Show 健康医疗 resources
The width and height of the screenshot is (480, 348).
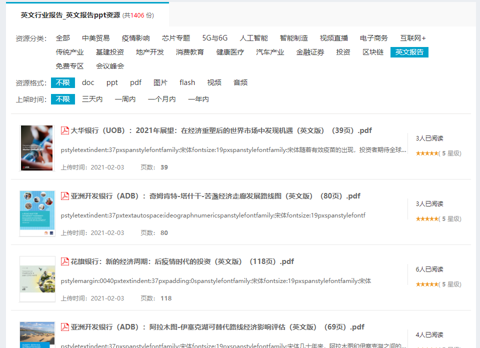[x=230, y=52]
